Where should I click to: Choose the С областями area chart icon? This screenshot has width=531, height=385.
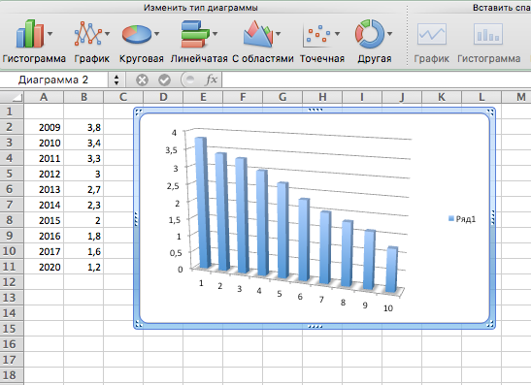click(257, 34)
